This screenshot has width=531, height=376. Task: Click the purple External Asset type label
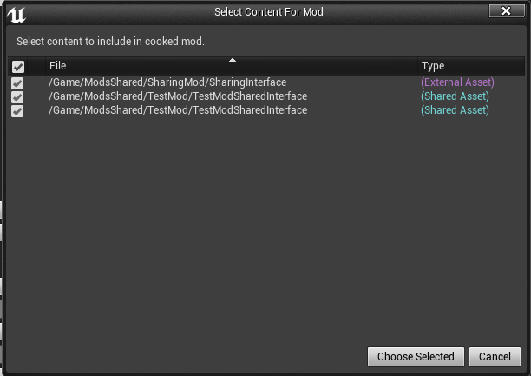[x=457, y=82]
